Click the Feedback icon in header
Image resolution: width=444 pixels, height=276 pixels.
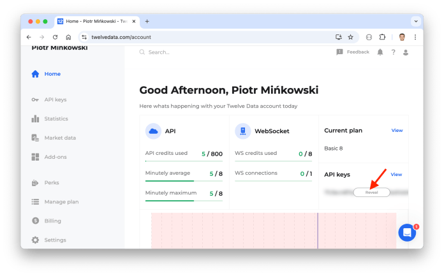[x=339, y=52]
